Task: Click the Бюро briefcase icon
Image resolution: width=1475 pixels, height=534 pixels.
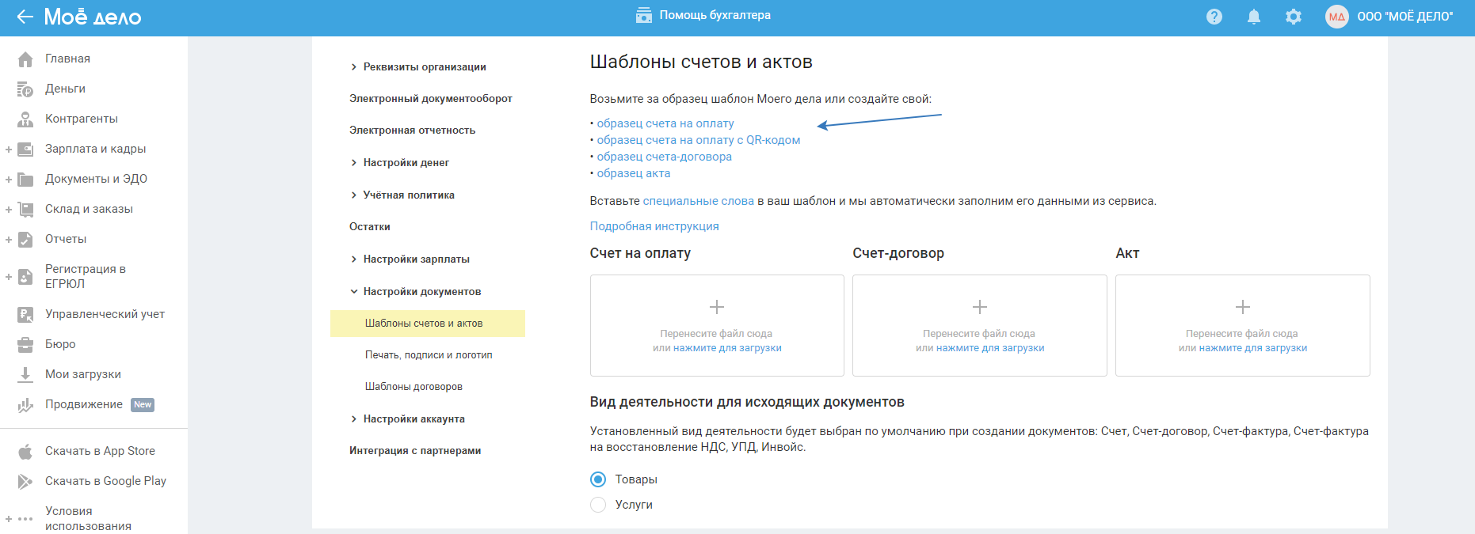Action: point(25,345)
